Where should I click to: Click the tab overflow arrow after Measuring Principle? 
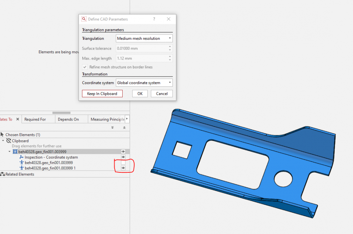pos(127,119)
